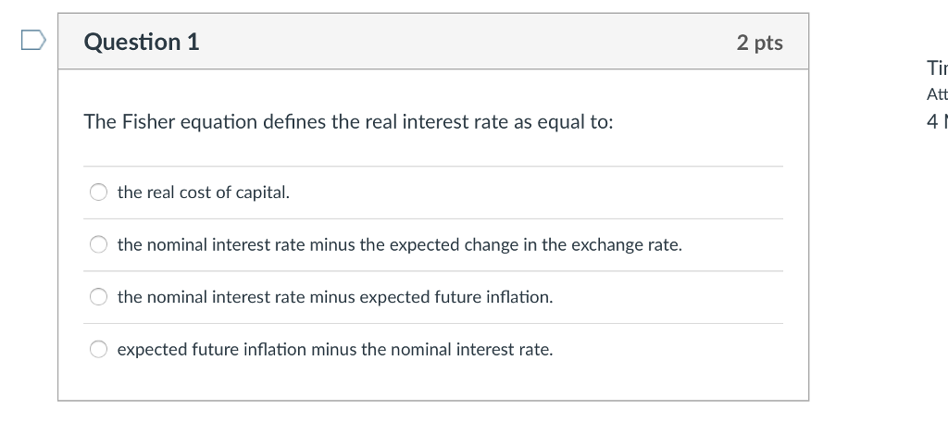Choose the radio for expected change in exchange rate
Viewport: 948px width, 435px height.
(x=98, y=244)
